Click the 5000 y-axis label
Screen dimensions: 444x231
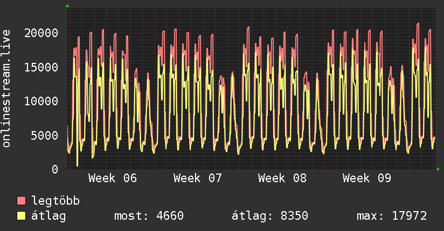pos(45,135)
